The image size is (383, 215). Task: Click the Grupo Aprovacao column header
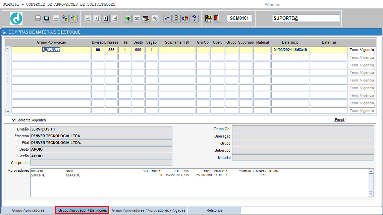51,43
